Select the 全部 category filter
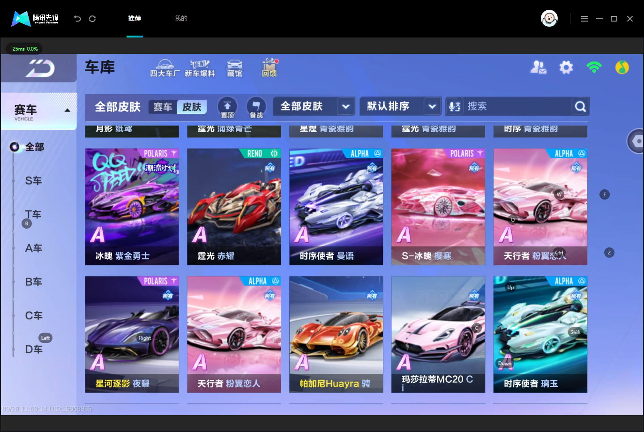This screenshot has height=432, width=644. point(34,147)
